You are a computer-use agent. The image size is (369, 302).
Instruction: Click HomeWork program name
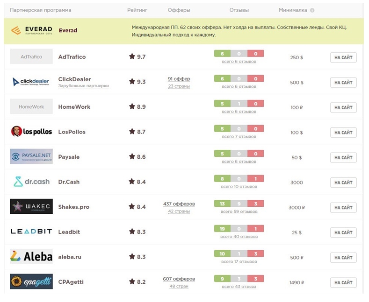[x=74, y=107]
